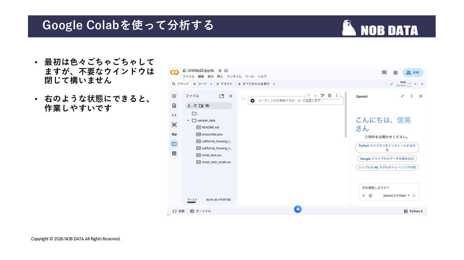
Task: Add a code cell with + コード
Action: pyautogui.click(x=200, y=84)
